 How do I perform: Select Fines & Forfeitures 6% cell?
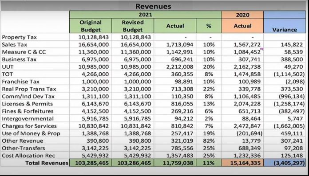[209, 111]
